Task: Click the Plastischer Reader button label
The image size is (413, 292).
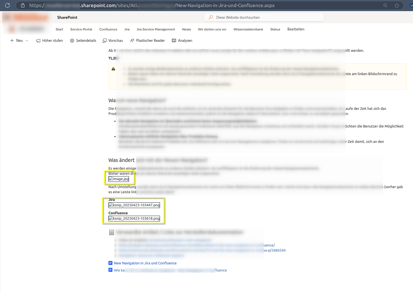Action: click(150, 41)
